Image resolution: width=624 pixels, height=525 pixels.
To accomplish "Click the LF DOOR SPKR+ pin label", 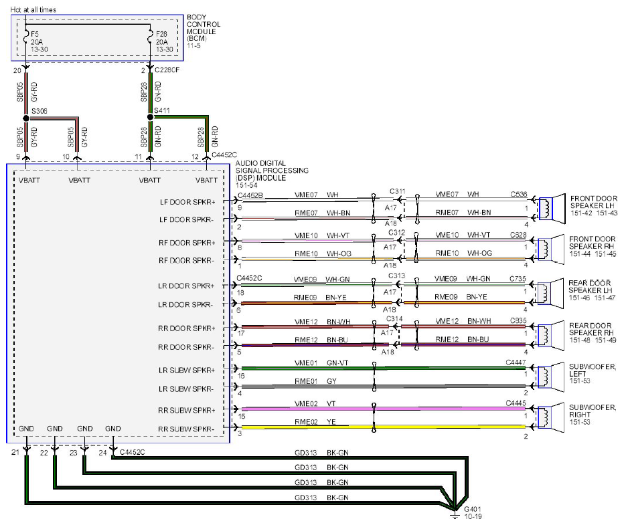I will [x=187, y=202].
